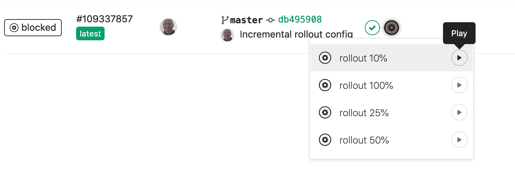Start the rollout 50% job
The height and width of the screenshot is (179, 515).
[x=459, y=140]
